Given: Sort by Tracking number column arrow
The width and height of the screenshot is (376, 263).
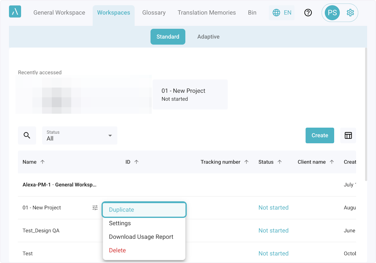Looking at the screenshot, I should 246,162.
